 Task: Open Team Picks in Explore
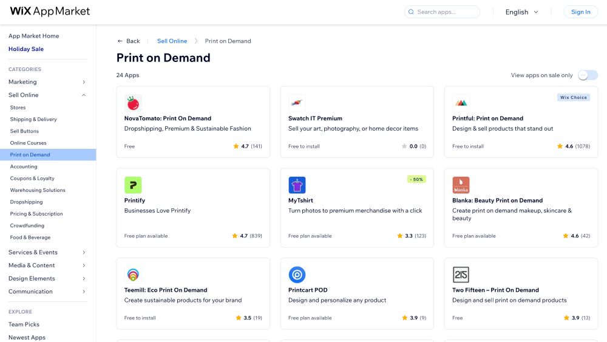click(x=24, y=324)
